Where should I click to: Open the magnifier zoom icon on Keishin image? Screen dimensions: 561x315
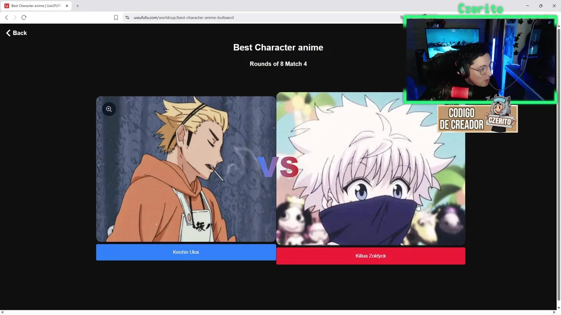pyautogui.click(x=109, y=109)
